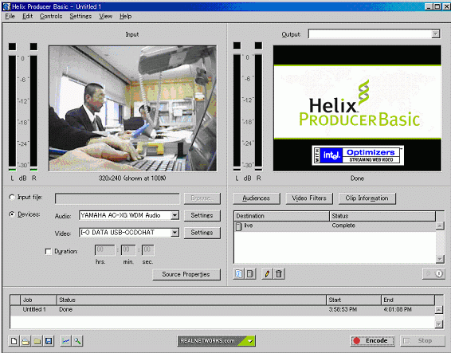This screenshot has height=353, width=451.
Task: Click the destination Status column header
Action: coord(382,216)
